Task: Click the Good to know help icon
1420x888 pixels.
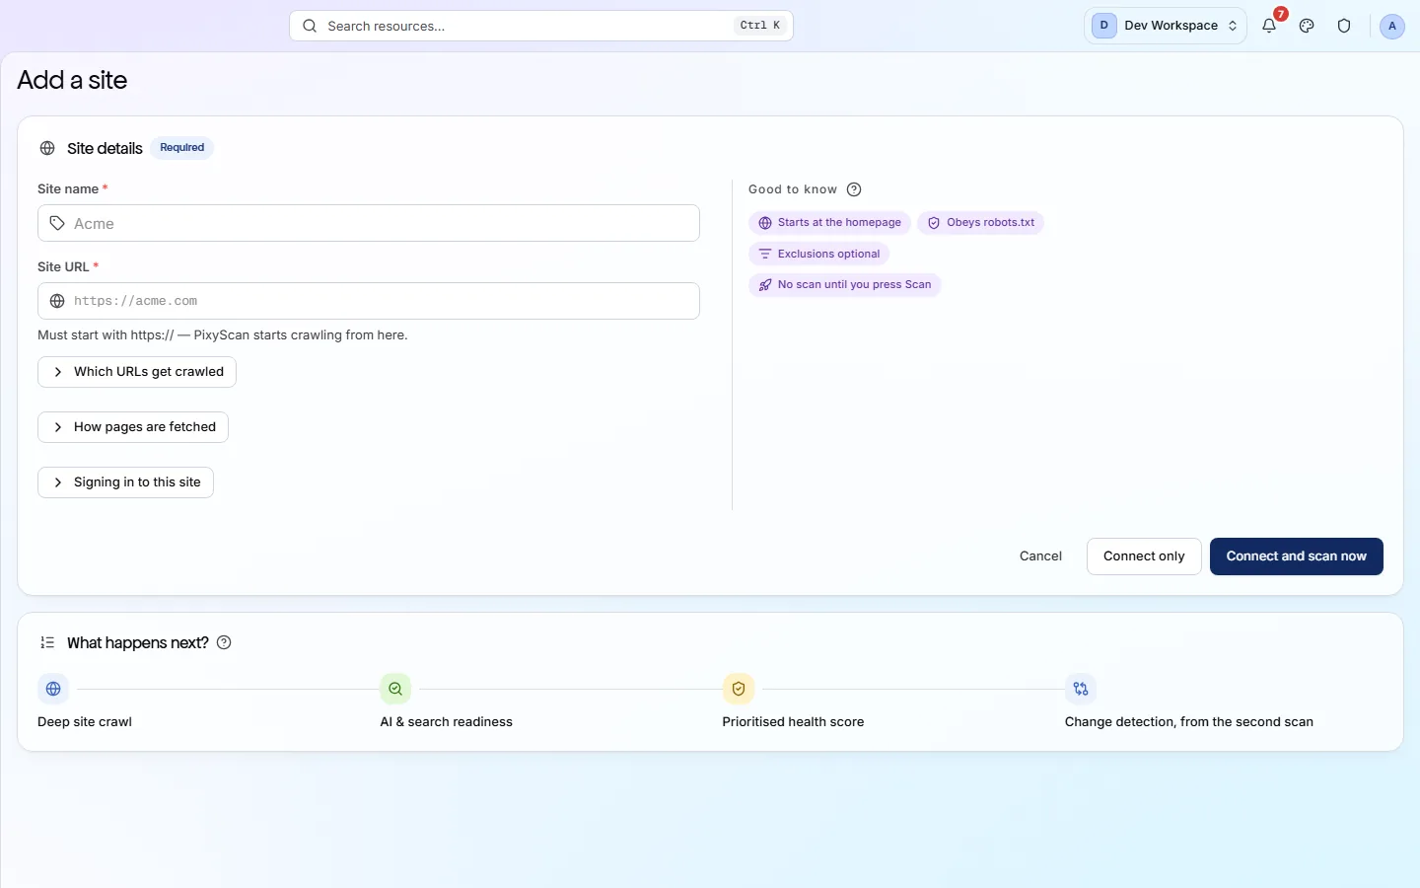Action: [x=854, y=189]
